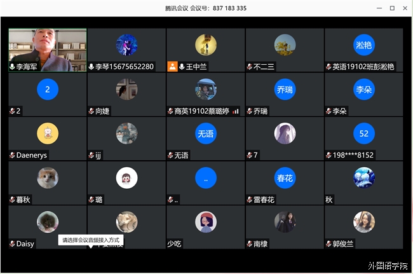The width and height of the screenshot is (413, 274).
Task: Click the name label 英语19102班彭淞艳
Action: tap(363, 67)
